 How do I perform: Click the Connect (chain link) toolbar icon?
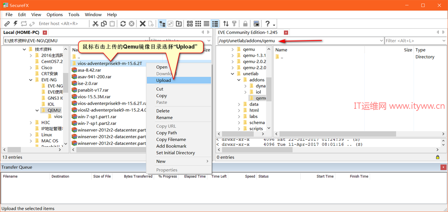click(7, 24)
